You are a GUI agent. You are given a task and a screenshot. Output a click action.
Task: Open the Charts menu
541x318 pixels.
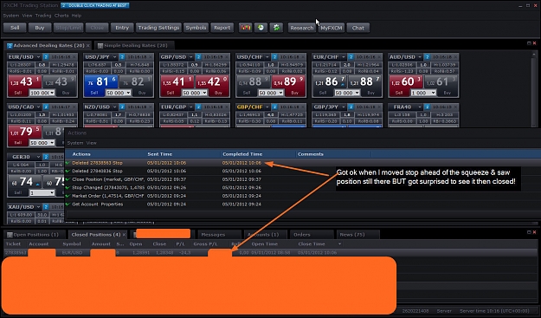click(x=61, y=16)
